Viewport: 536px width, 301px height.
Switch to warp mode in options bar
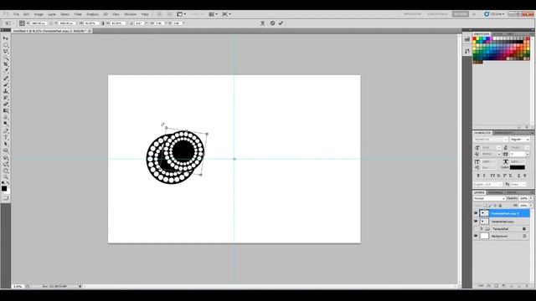(x=262, y=23)
